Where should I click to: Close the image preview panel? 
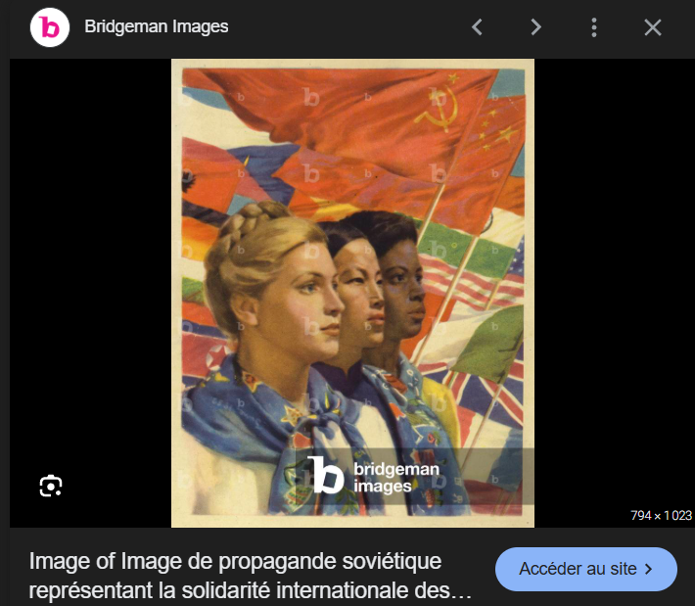pos(653,27)
